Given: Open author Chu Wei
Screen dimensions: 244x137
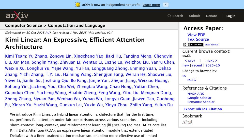Looking at the screenshot, I should pos(66,87).
